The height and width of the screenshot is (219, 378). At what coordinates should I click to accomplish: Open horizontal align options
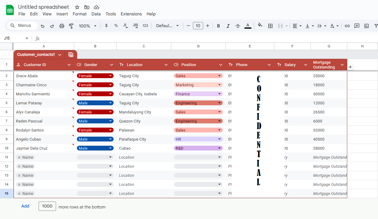coord(297,26)
